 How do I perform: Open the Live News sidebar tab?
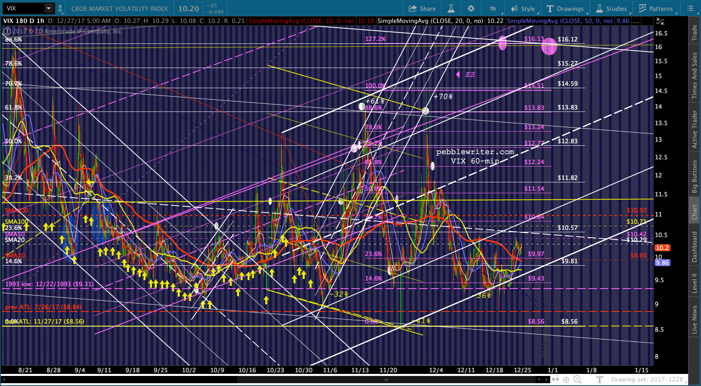click(695, 320)
